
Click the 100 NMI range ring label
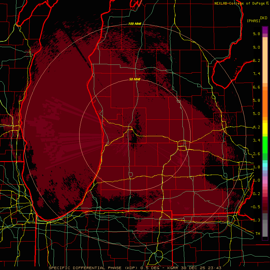pos(135,24)
